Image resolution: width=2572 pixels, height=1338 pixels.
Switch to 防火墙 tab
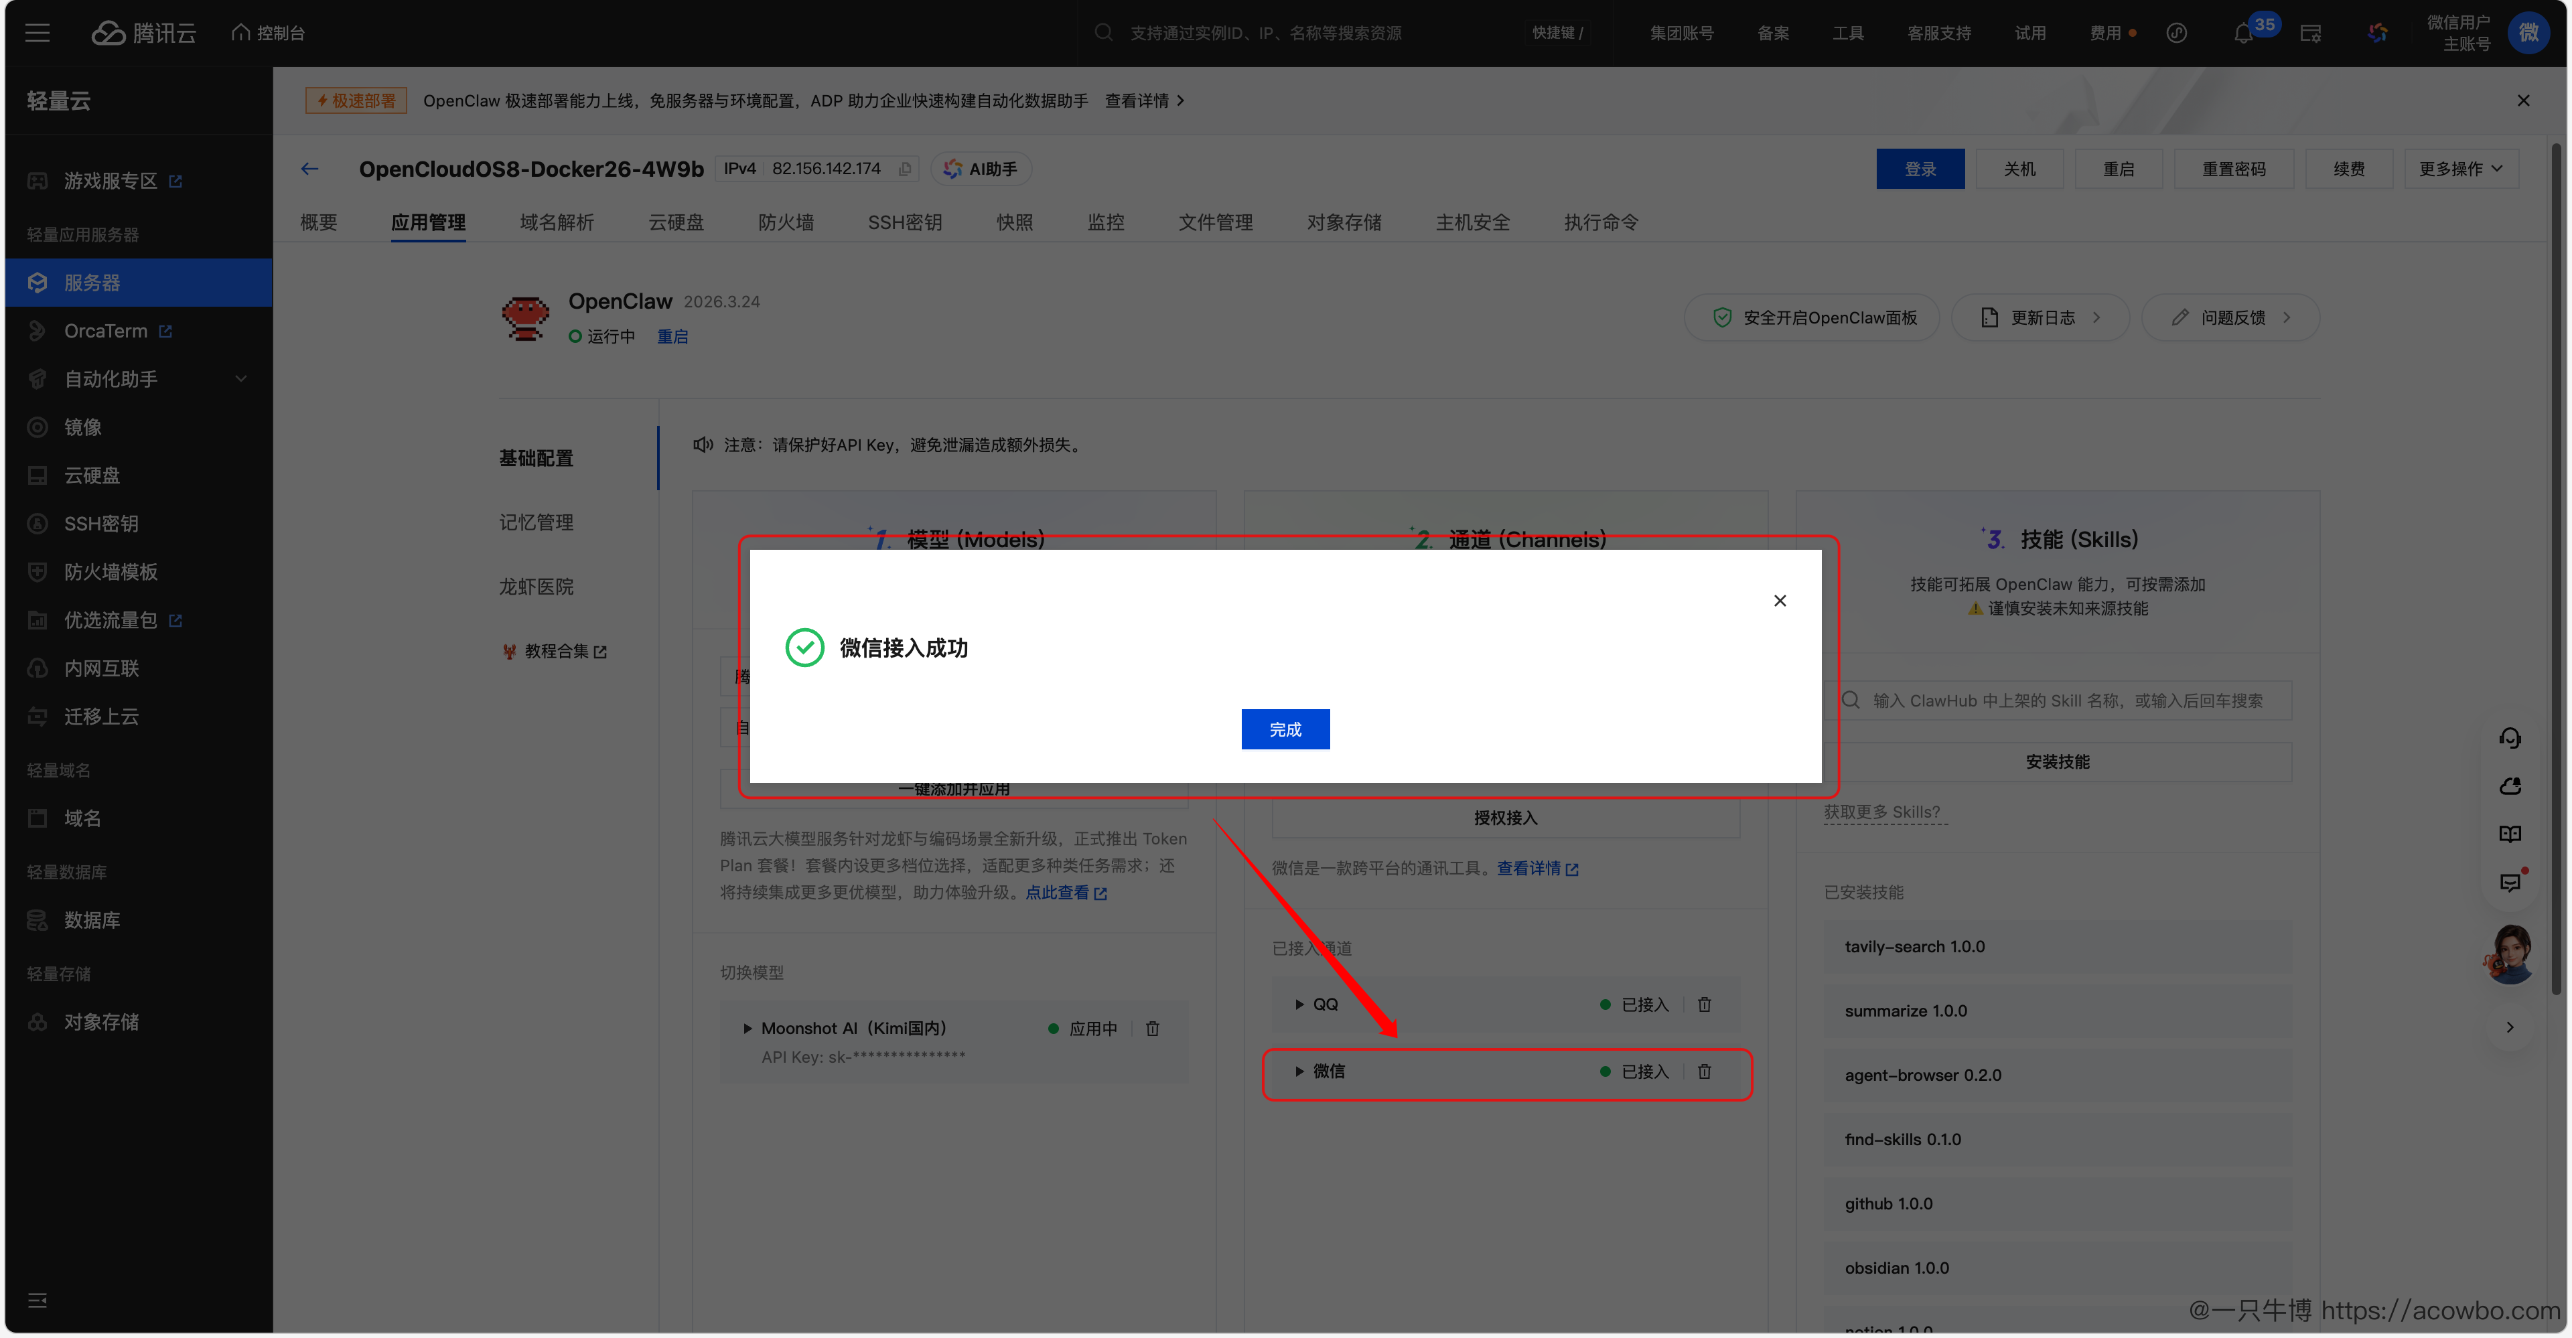(786, 223)
